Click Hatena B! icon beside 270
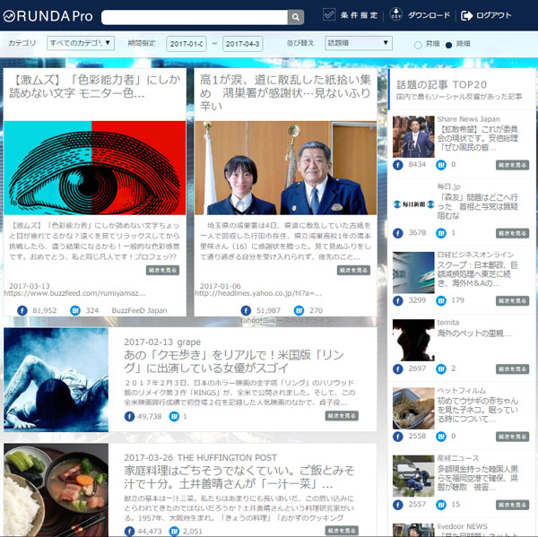This screenshot has height=537, width=538. [x=299, y=310]
